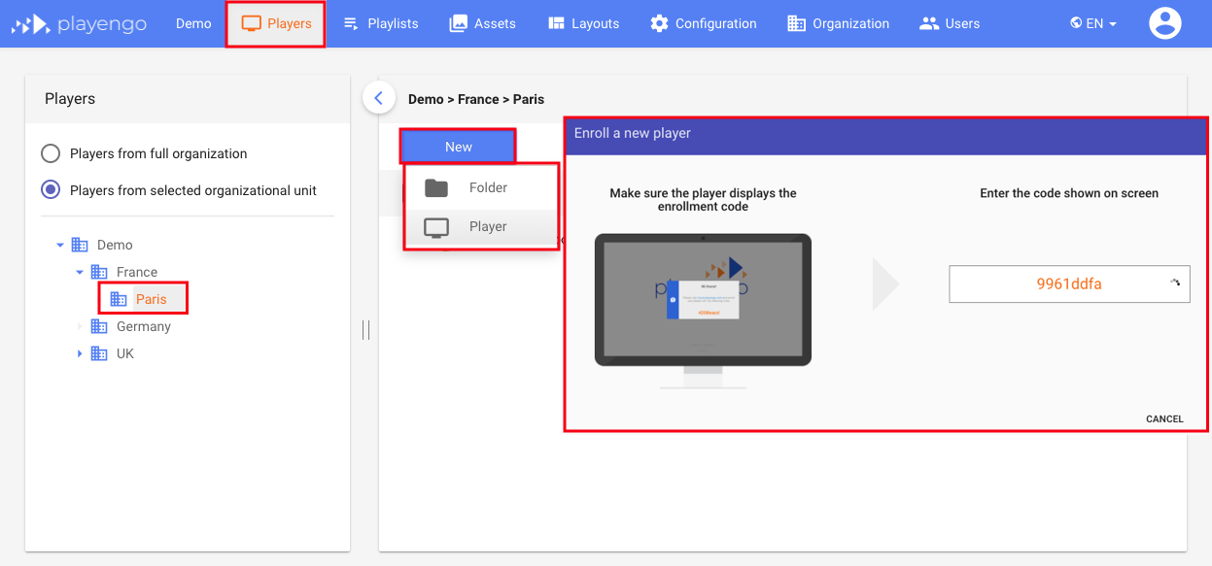Click the Organization building icon in navbar
Viewport: 1212px width, 566px height.
[796, 23]
